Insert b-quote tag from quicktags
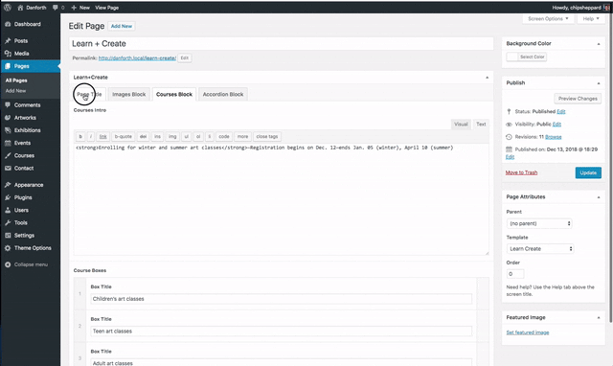This screenshot has height=366, width=613. point(124,136)
